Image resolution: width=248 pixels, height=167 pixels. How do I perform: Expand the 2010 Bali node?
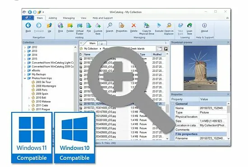pyautogui.click(x=29, y=97)
